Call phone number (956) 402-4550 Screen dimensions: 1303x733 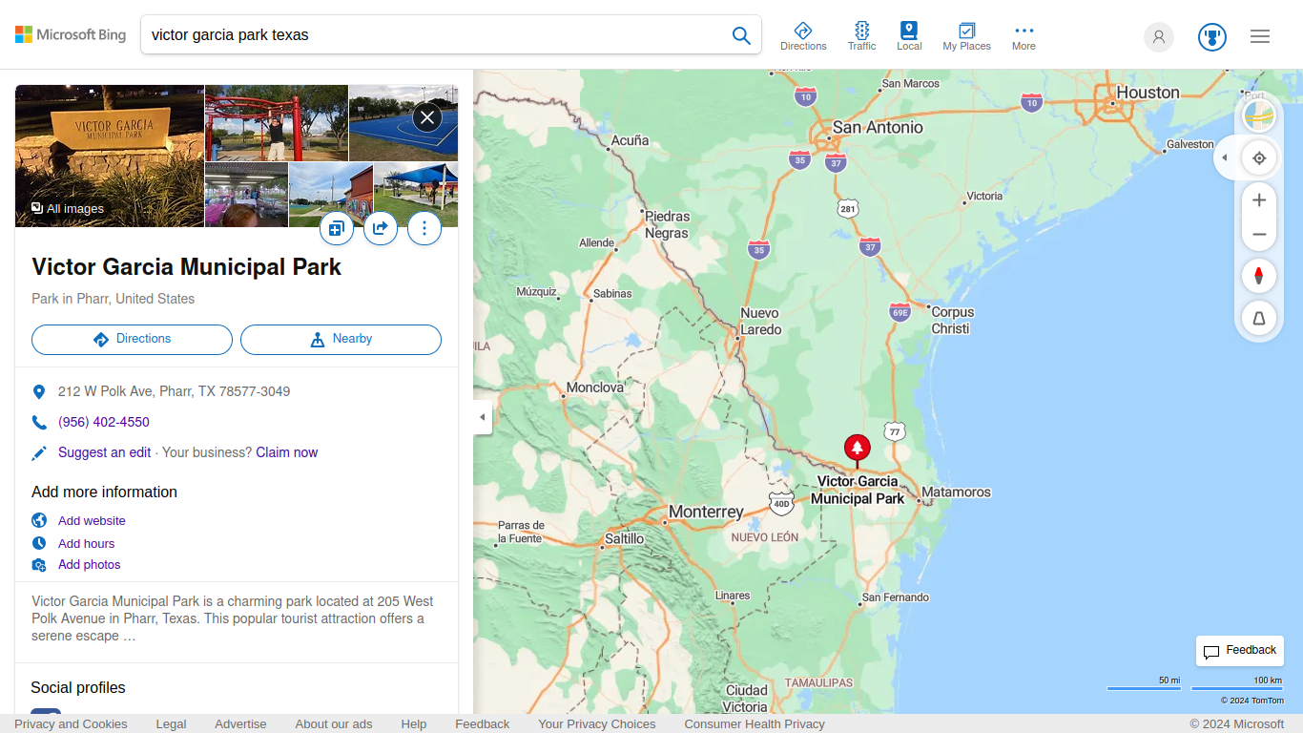point(104,422)
